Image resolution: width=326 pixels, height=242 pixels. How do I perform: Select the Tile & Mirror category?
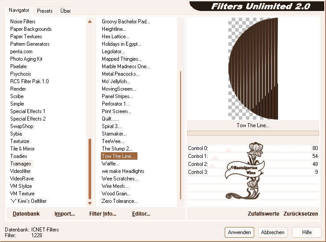[x=22, y=149]
